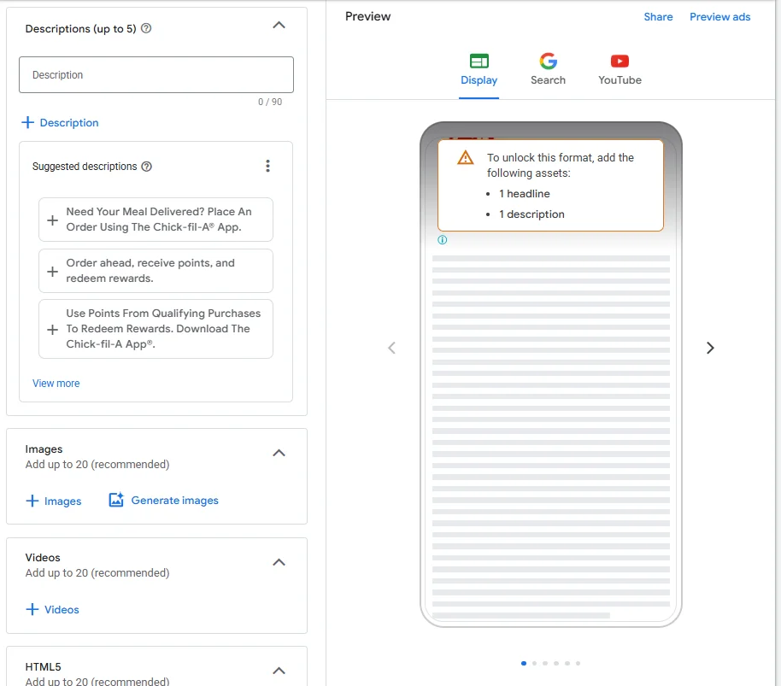Collapse the Images section
This screenshot has height=686, width=781.
tap(279, 453)
